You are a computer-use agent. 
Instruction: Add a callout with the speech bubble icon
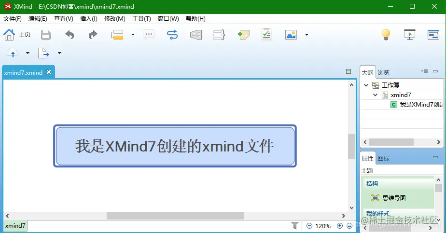[149, 35]
